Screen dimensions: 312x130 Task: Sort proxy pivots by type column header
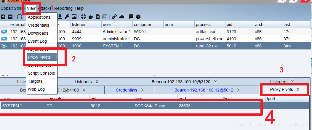155,99
